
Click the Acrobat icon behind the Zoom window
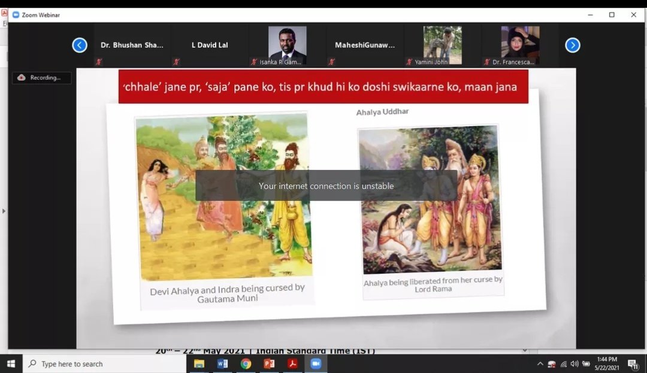(x=5, y=13)
